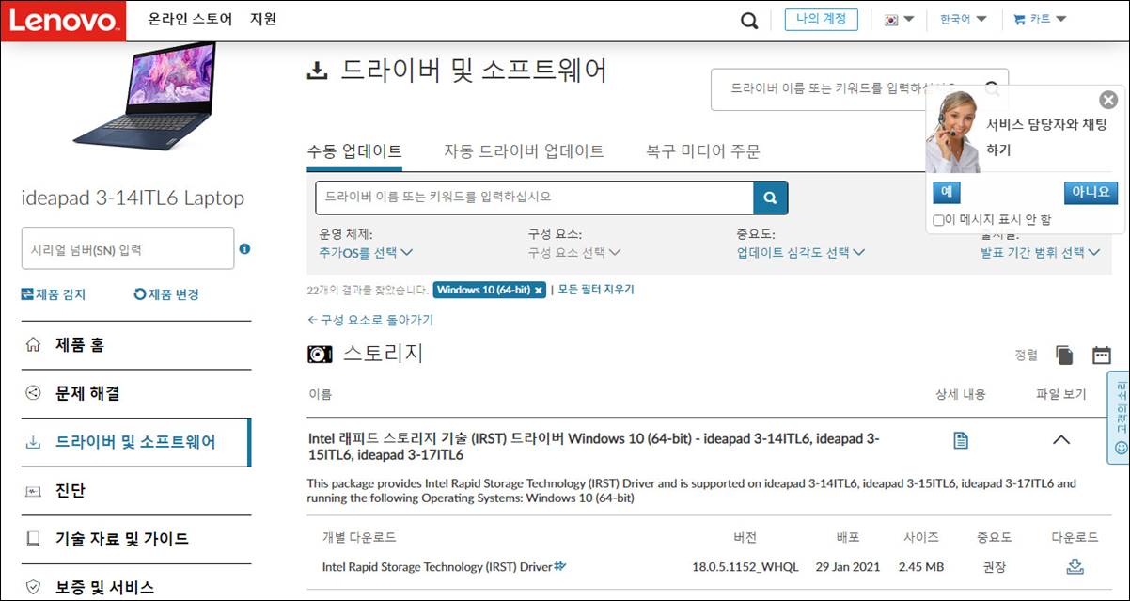This screenshot has height=601, width=1130.
Task: Click the Intel 래피드 스토리지 기술 driver title
Action: [594, 447]
